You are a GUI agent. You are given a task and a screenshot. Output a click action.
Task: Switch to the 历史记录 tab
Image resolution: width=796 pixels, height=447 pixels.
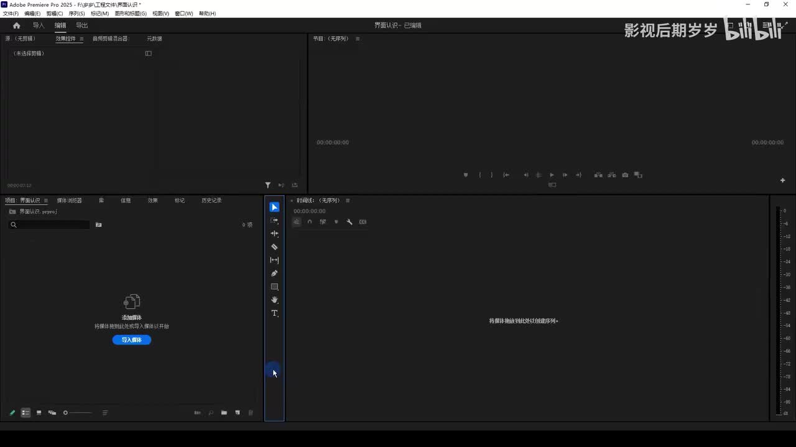coord(211,201)
